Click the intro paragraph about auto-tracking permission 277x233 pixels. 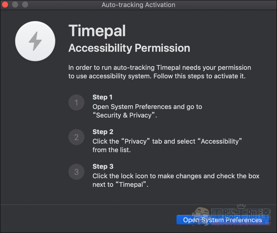click(160, 72)
